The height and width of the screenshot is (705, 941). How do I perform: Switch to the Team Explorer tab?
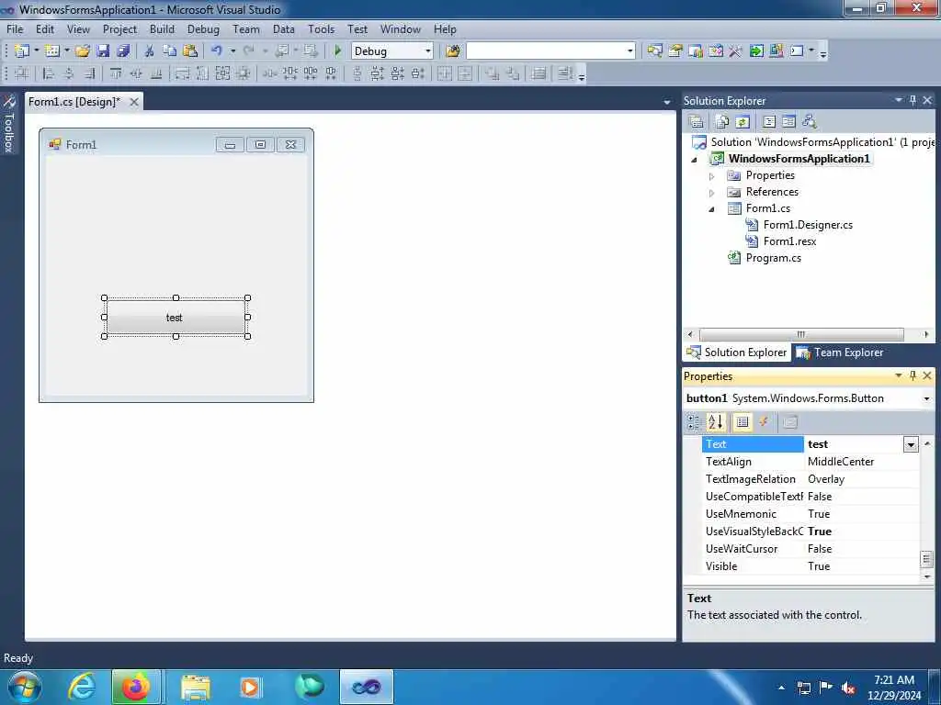840,352
